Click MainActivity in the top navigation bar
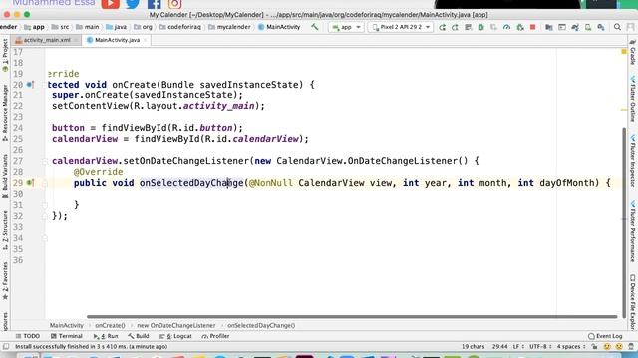Viewport: 638px width, 358px height. click(x=279, y=27)
